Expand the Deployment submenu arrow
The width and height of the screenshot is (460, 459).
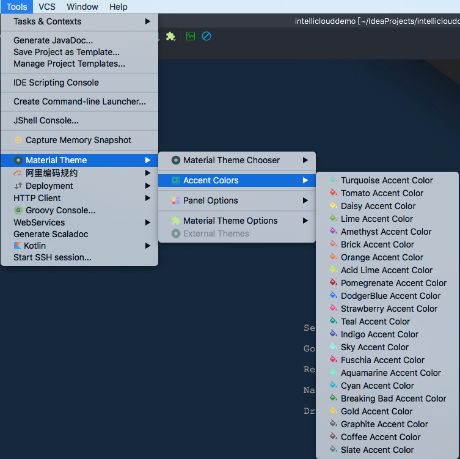coord(148,186)
